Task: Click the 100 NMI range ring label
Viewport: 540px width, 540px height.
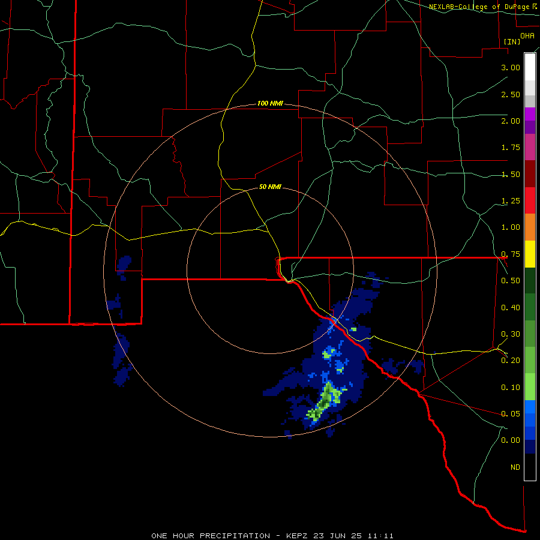Action: pos(270,103)
